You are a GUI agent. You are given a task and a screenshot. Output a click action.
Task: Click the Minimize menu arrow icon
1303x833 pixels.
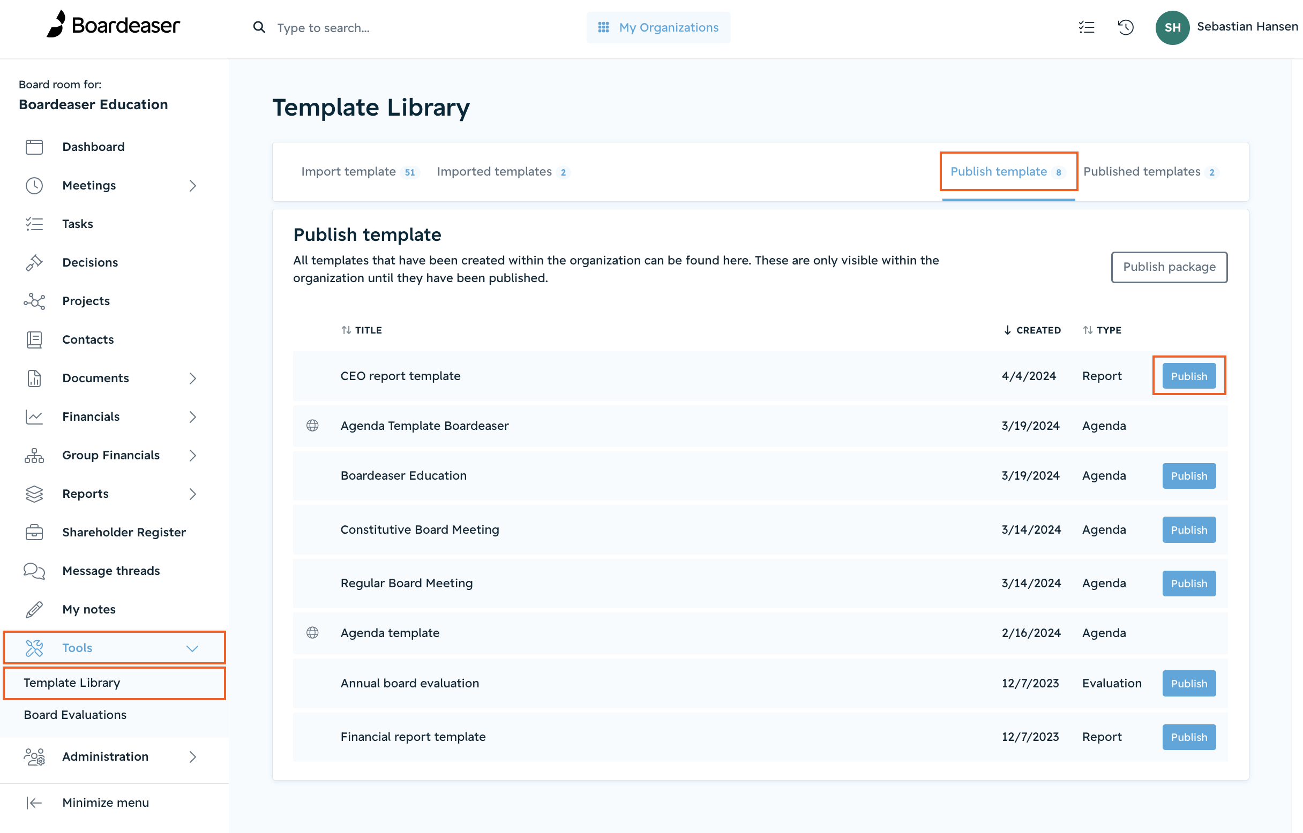point(34,802)
